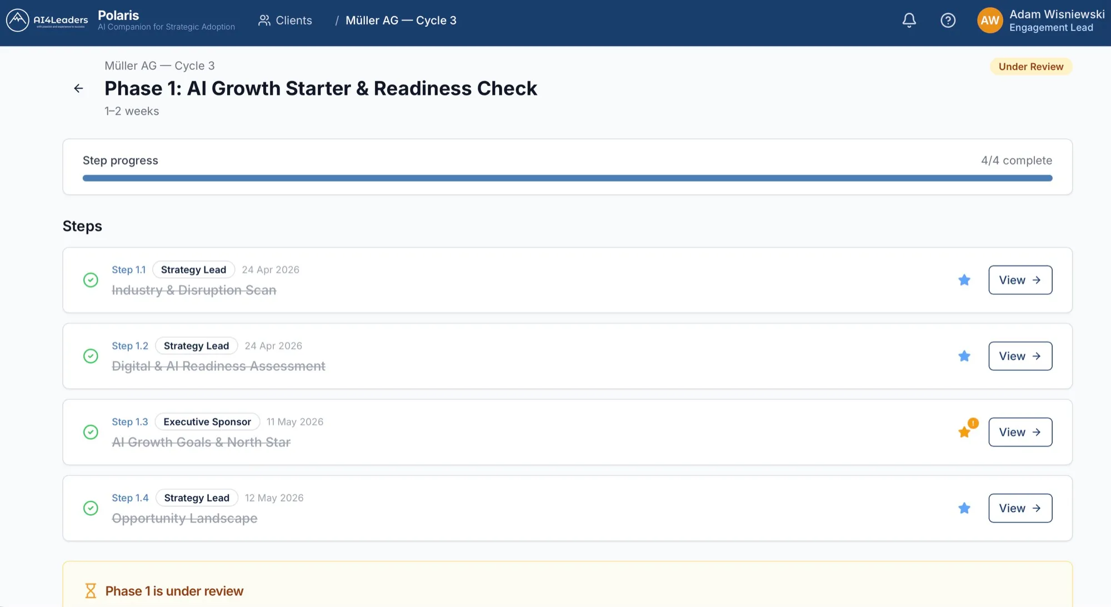Open the Clients navigation item
This screenshot has width=1111, height=607.
285,21
